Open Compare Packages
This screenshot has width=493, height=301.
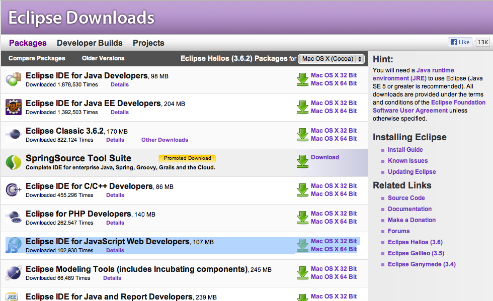tap(37, 58)
